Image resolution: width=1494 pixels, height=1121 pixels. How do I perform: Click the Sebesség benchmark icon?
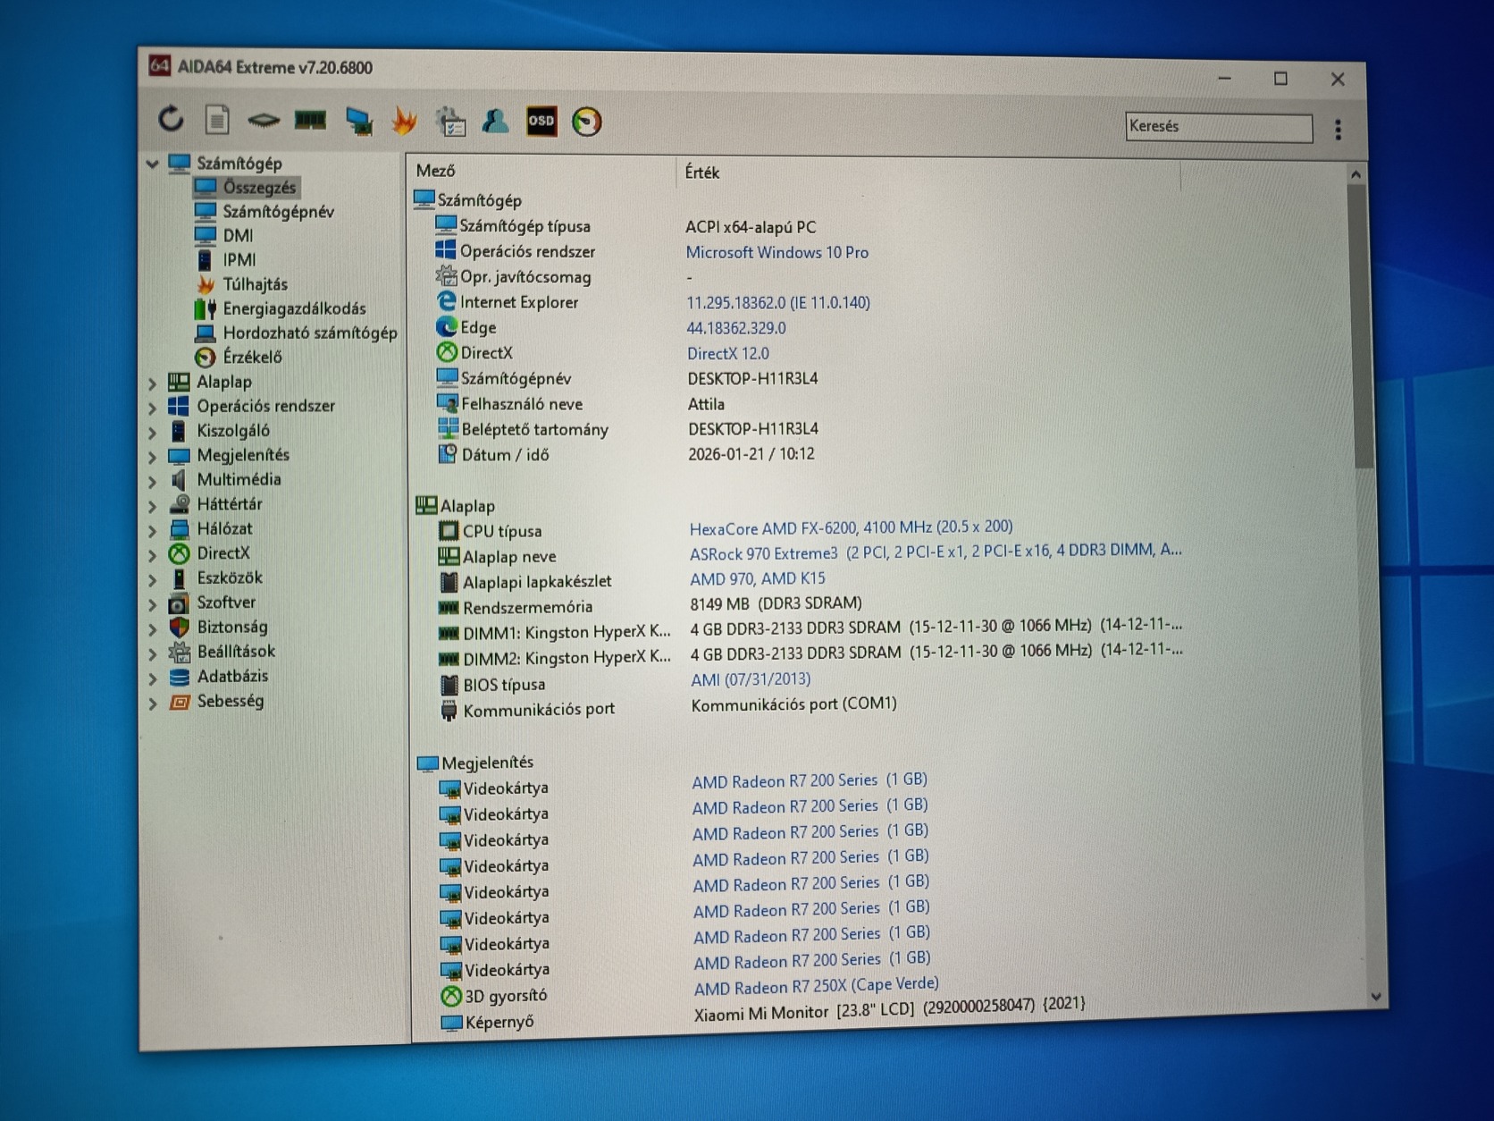click(180, 702)
